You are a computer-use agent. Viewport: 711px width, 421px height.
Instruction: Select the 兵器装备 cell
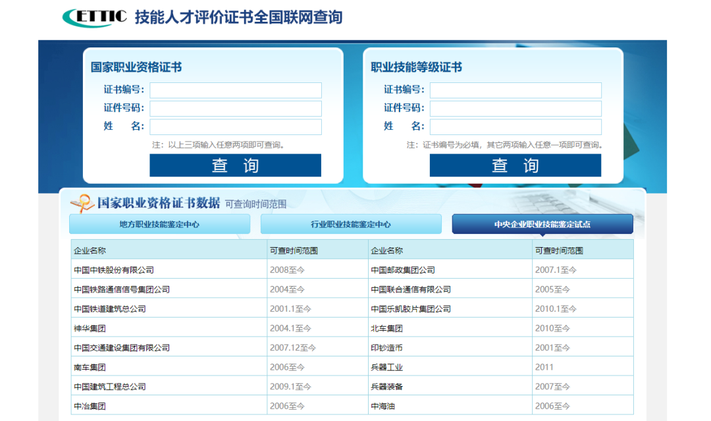(x=450, y=387)
